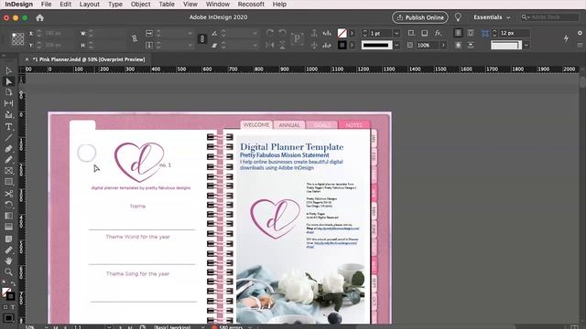Open the Object menu
Screen dimensions: 586x329
tap(140, 5)
